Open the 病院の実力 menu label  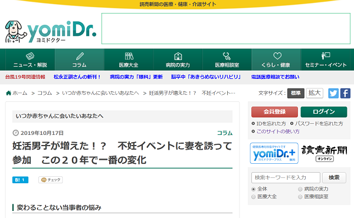tap(178, 65)
